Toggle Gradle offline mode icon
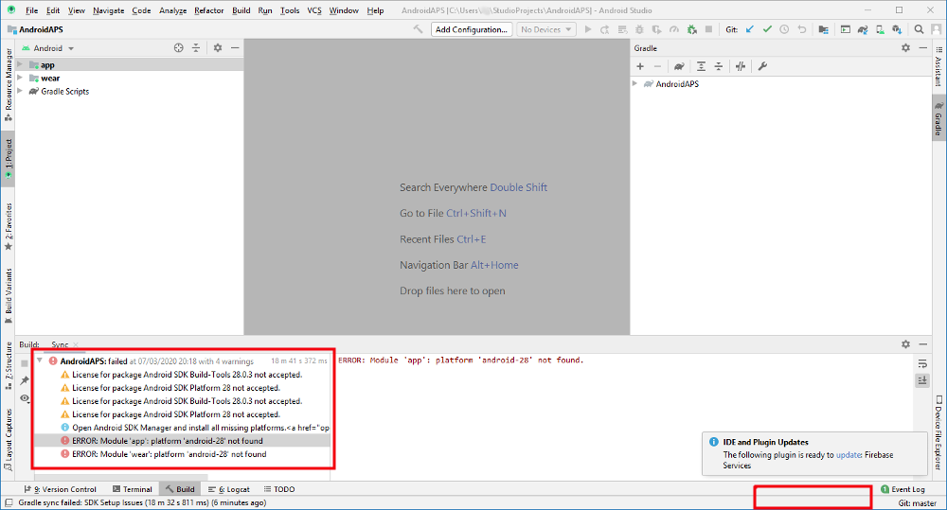 point(741,66)
